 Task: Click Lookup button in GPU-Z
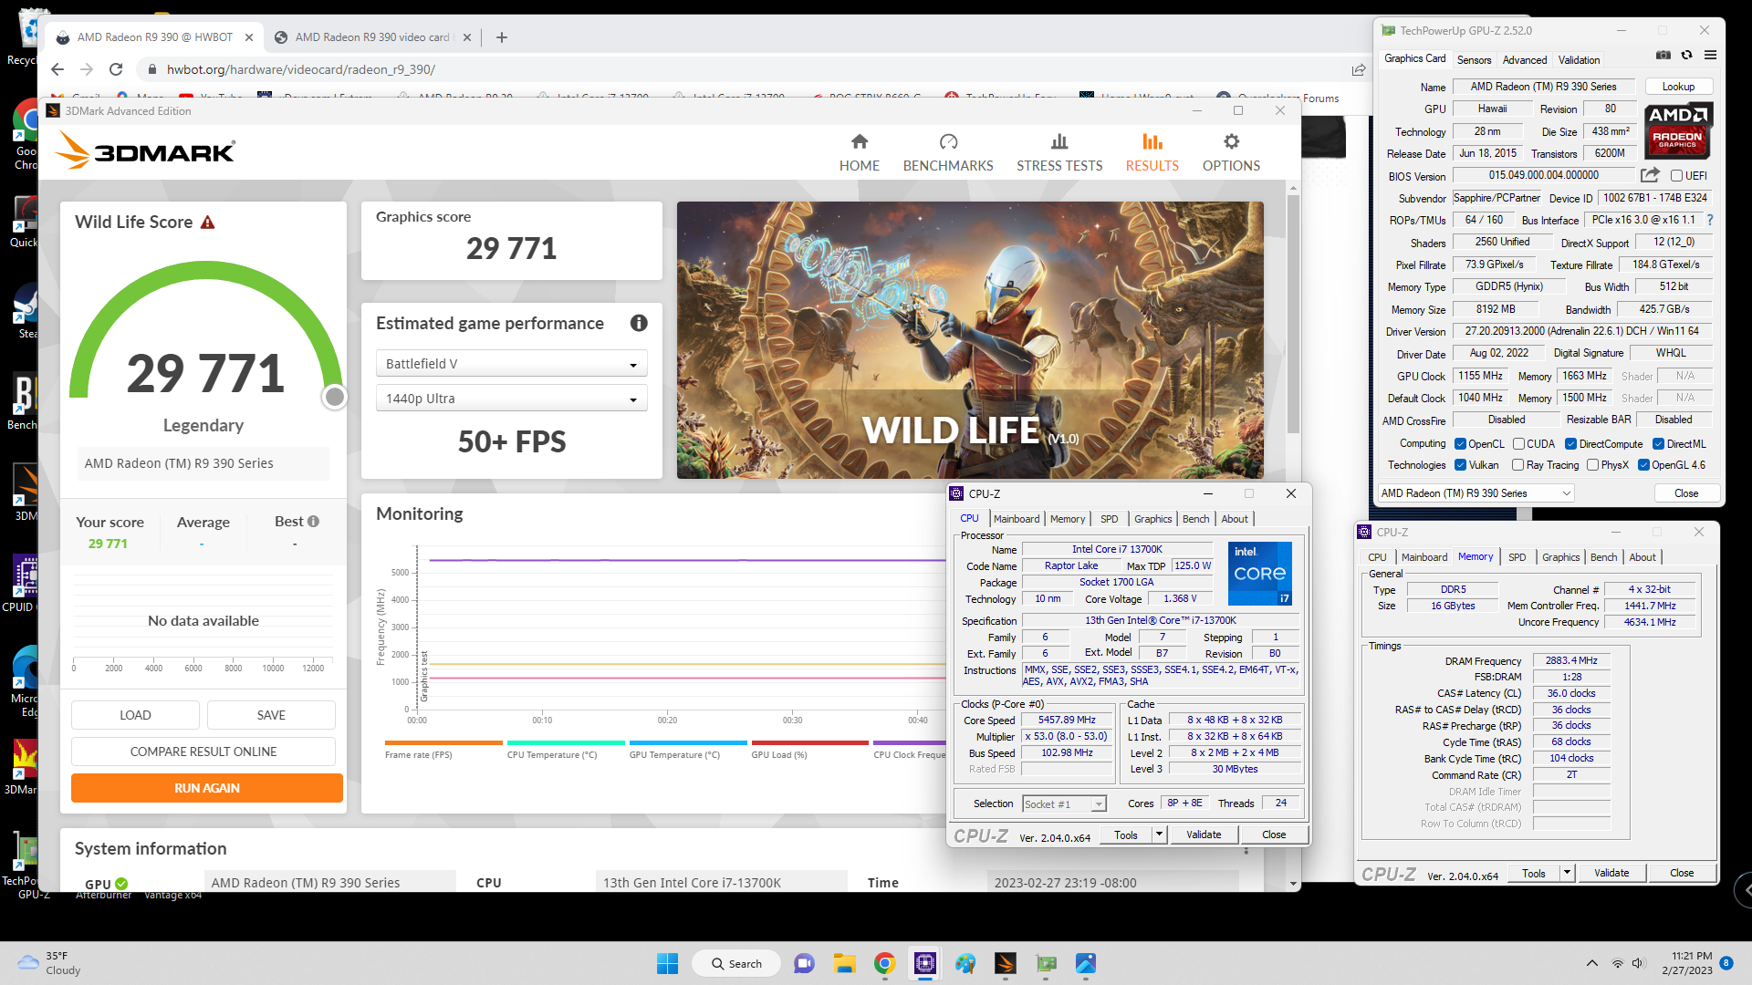click(1678, 87)
